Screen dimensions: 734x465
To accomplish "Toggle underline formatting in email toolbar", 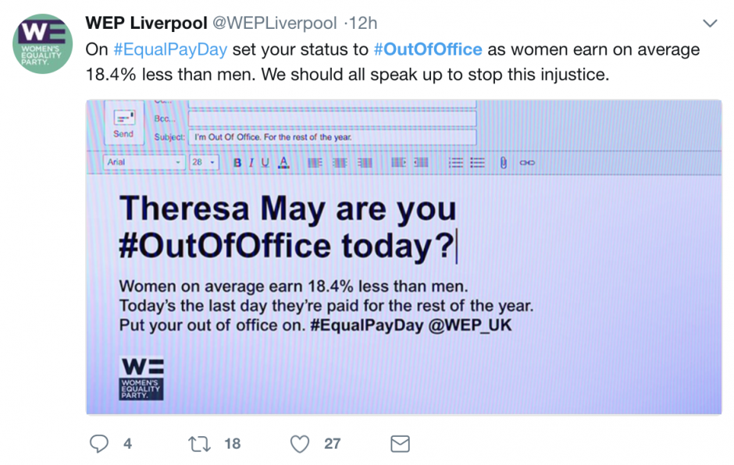I will coord(265,163).
